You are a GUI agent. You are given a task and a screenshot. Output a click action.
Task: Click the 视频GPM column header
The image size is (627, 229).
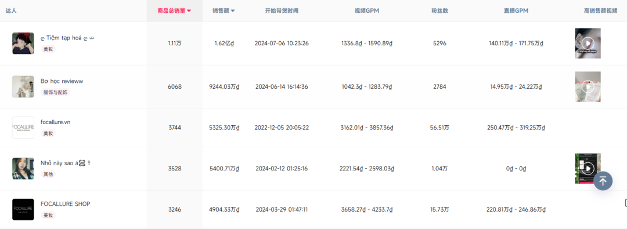tap(367, 11)
